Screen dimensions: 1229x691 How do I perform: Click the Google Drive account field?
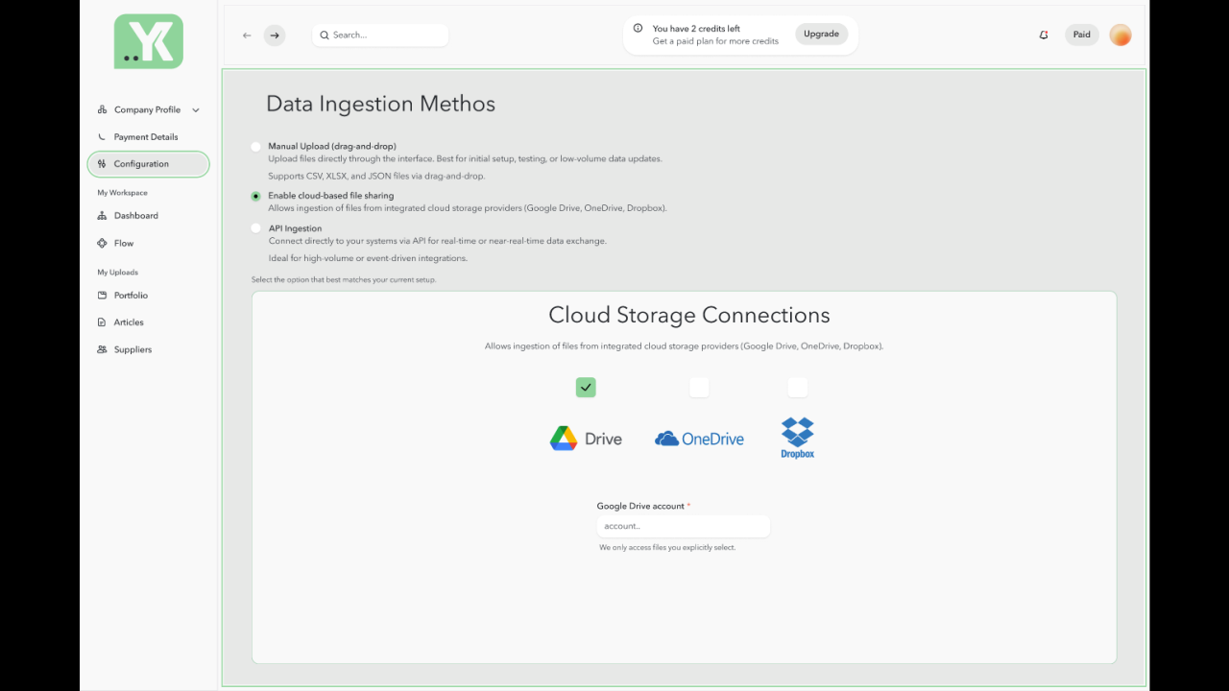pyautogui.click(x=683, y=526)
